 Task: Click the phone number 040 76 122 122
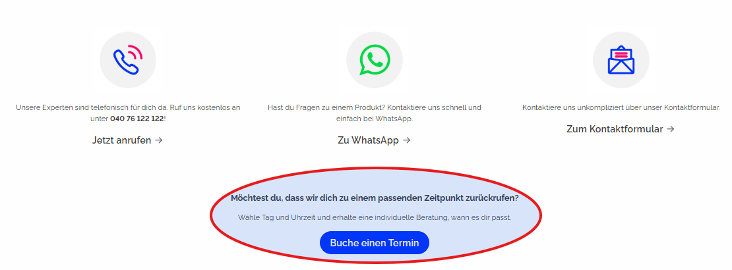pyautogui.click(x=137, y=119)
